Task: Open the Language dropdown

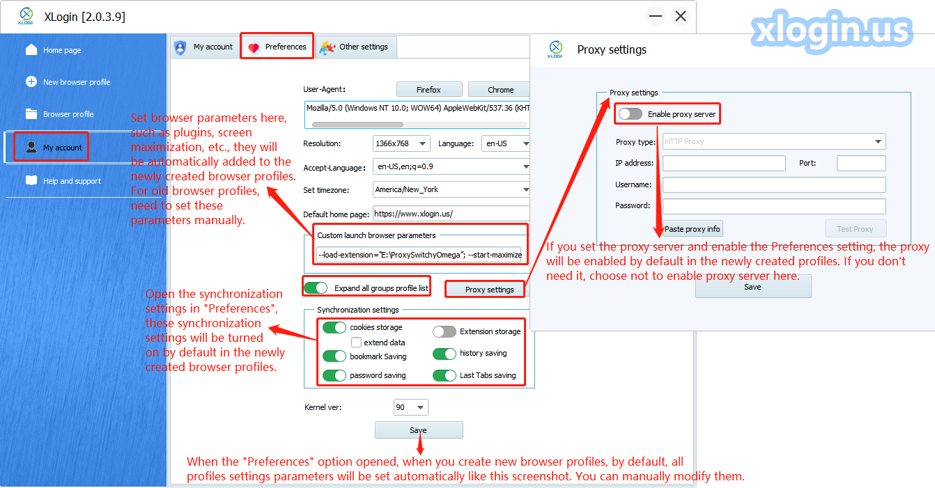Action: click(x=506, y=143)
